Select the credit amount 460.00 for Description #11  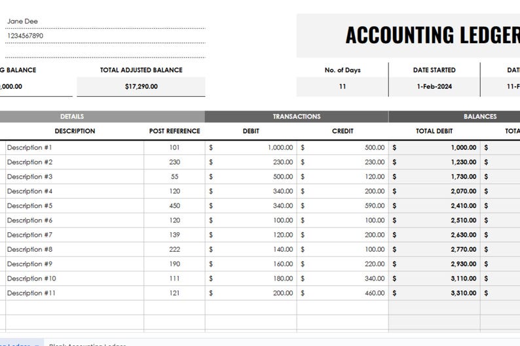point(343,294)
